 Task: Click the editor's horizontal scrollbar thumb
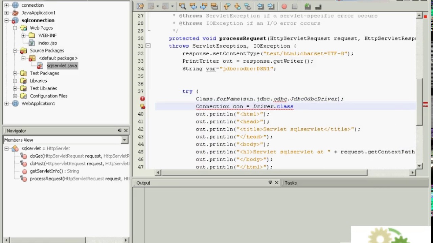click(x=264, y=173)
